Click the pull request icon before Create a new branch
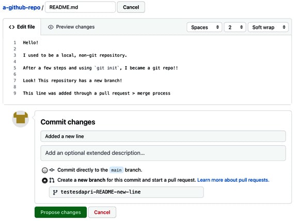The width and height of the screenshot is (297, 221). tap(52, 180)
